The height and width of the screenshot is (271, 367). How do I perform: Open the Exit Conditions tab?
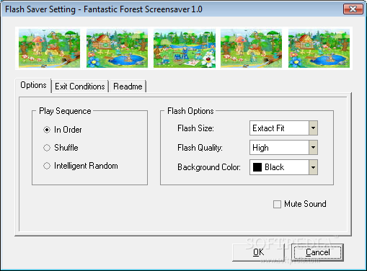(80, 86)
